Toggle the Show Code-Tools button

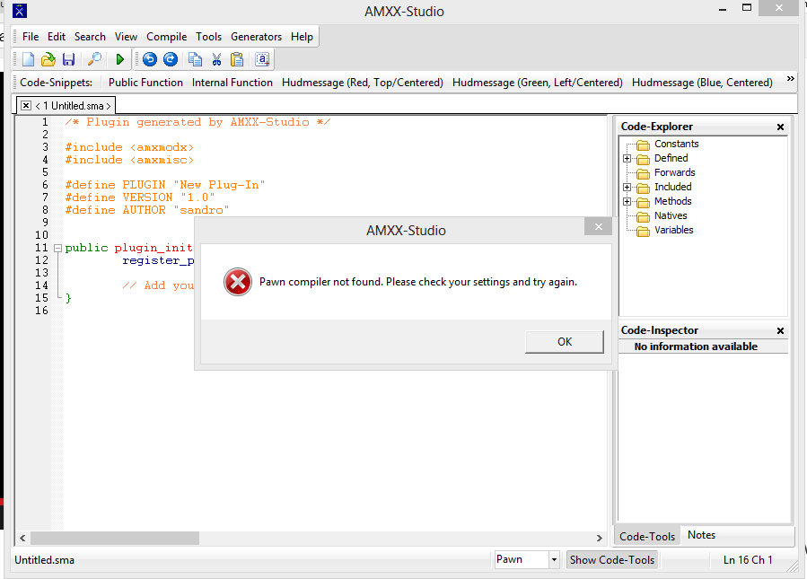(x=612, y=559)
